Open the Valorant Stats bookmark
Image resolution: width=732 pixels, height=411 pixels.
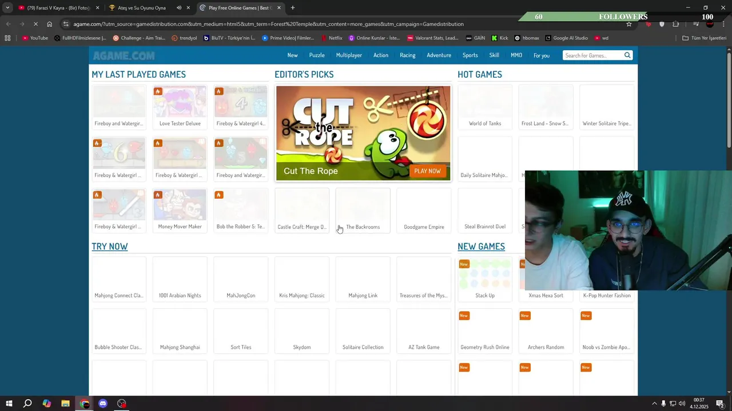click(433, 38)
